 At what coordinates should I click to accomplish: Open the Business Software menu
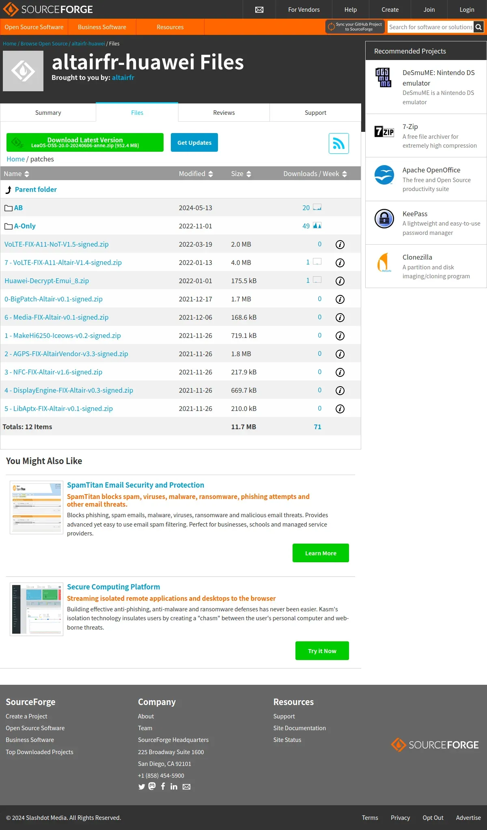(102, 27)
